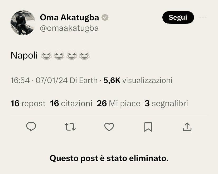Open Oma Akatugba's profile picture
218x174 pixels.
tap(23, 23)
